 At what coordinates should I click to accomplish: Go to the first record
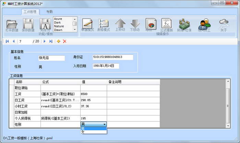click(7, 41)
